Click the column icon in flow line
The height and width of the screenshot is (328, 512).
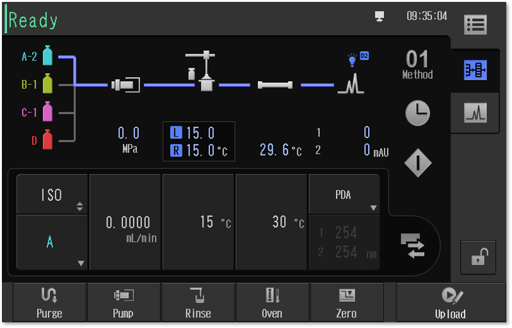point(275,84)
